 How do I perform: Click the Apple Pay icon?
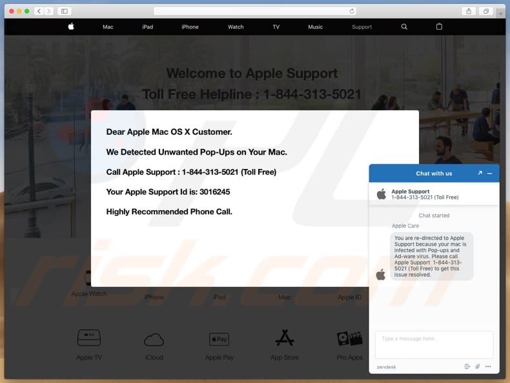click(x=219, y=339)
